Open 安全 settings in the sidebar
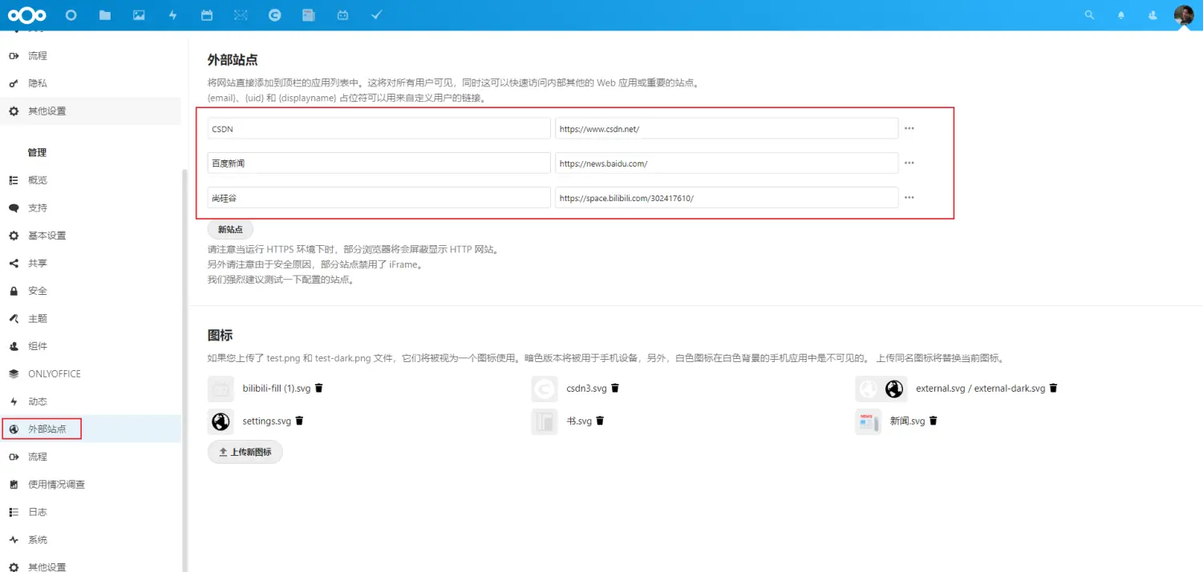 91,291
